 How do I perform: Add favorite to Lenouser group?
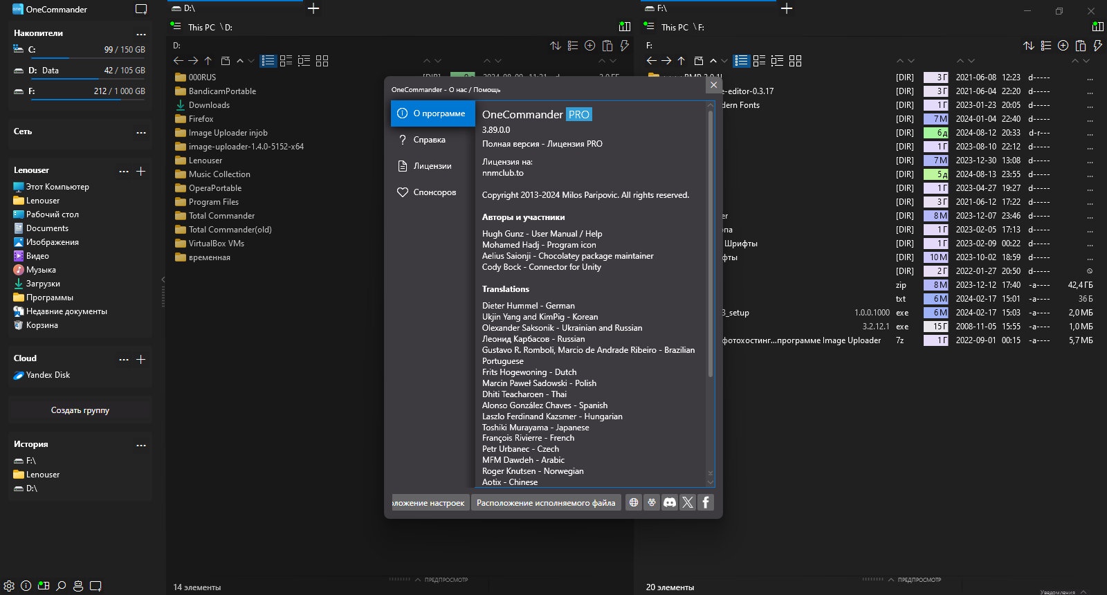[x=141, y=171]
